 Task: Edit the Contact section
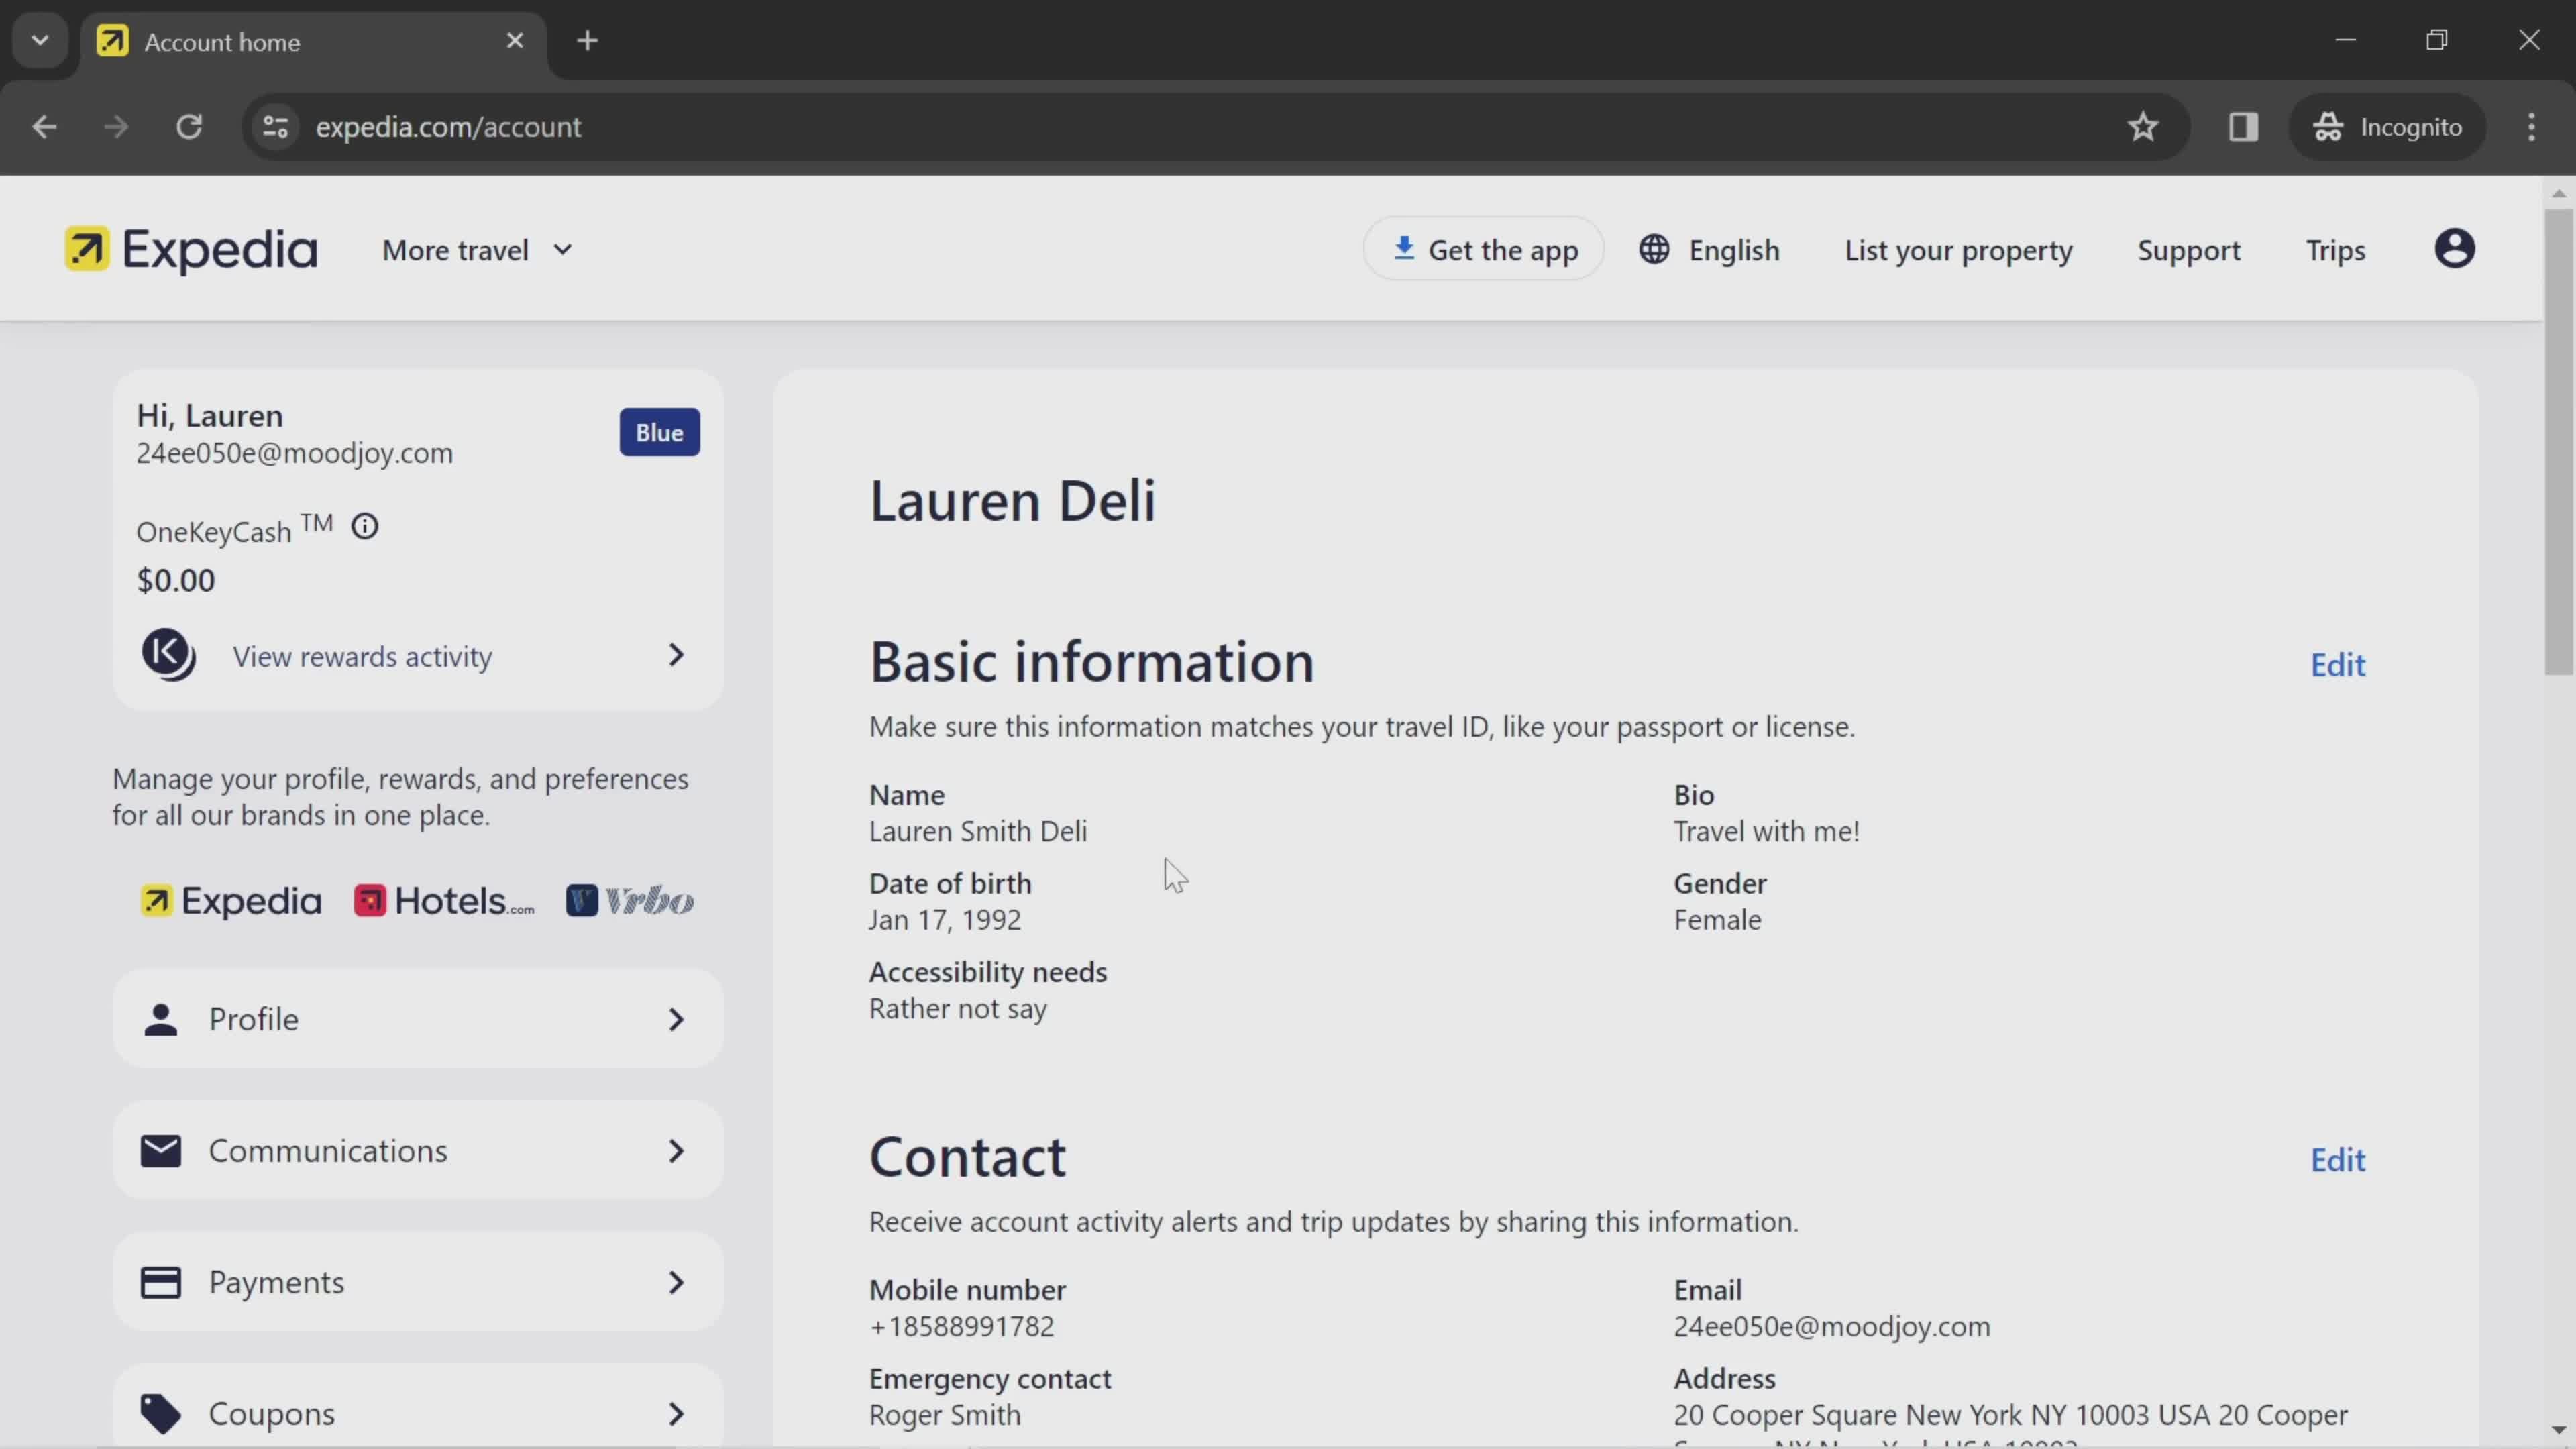click(2337, 1160)
